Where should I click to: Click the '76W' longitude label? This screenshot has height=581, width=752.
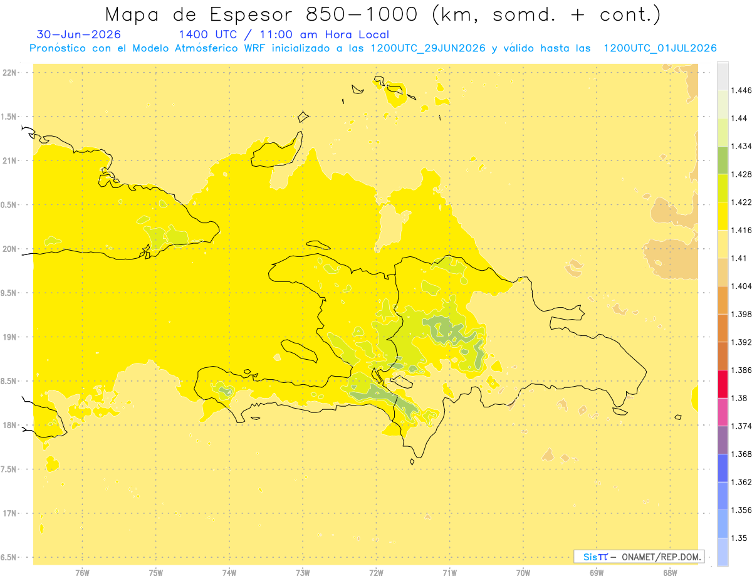[x=82, y=573]
